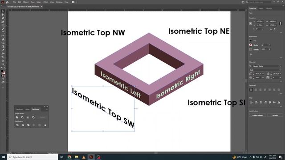Expand the opacity value arrow
This screenshot has height=160, width=285.
click(269, 49)
